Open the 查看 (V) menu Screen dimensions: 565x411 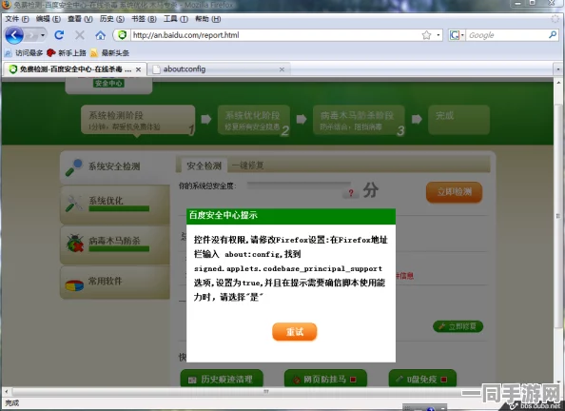pyautogui.click(x=80, y=19)
